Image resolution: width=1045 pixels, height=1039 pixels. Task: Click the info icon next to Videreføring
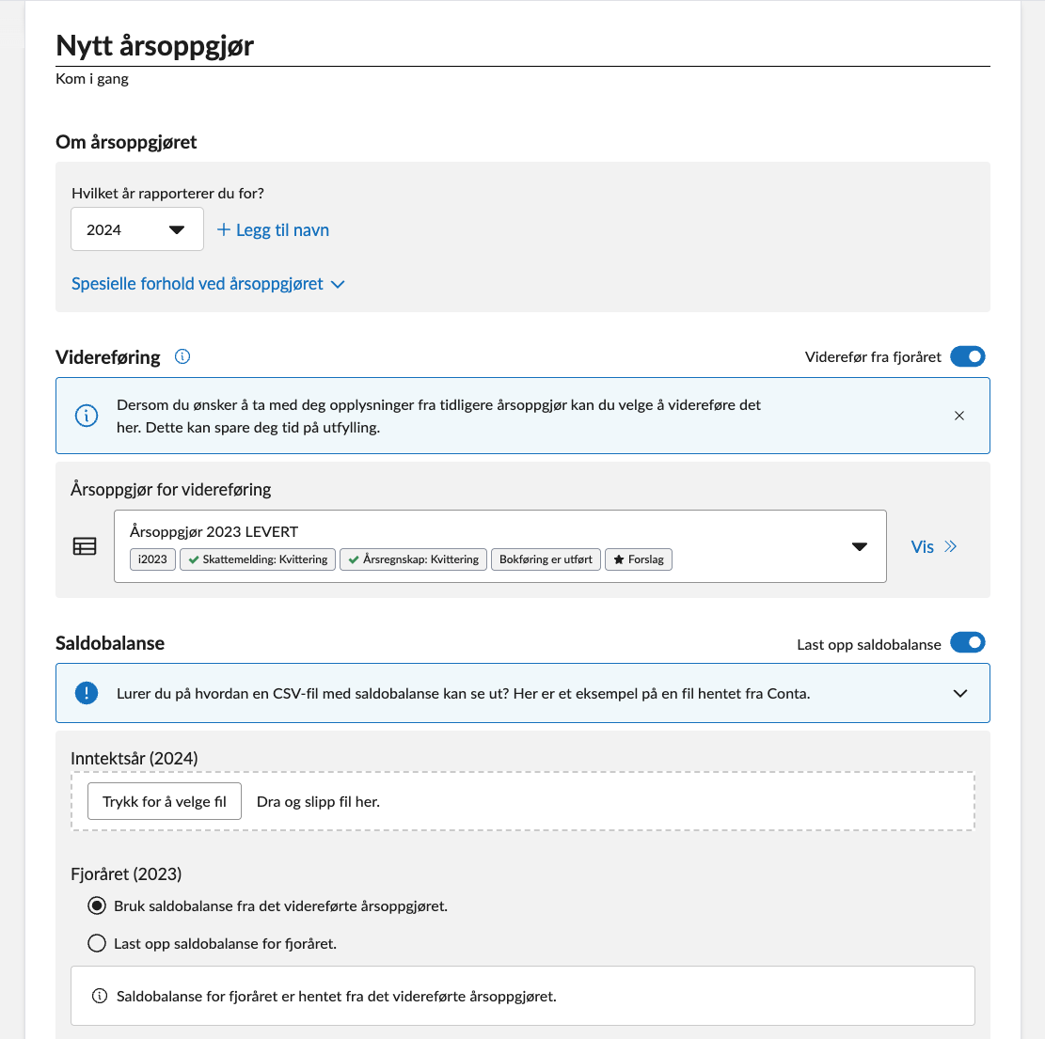coord(182,357)
